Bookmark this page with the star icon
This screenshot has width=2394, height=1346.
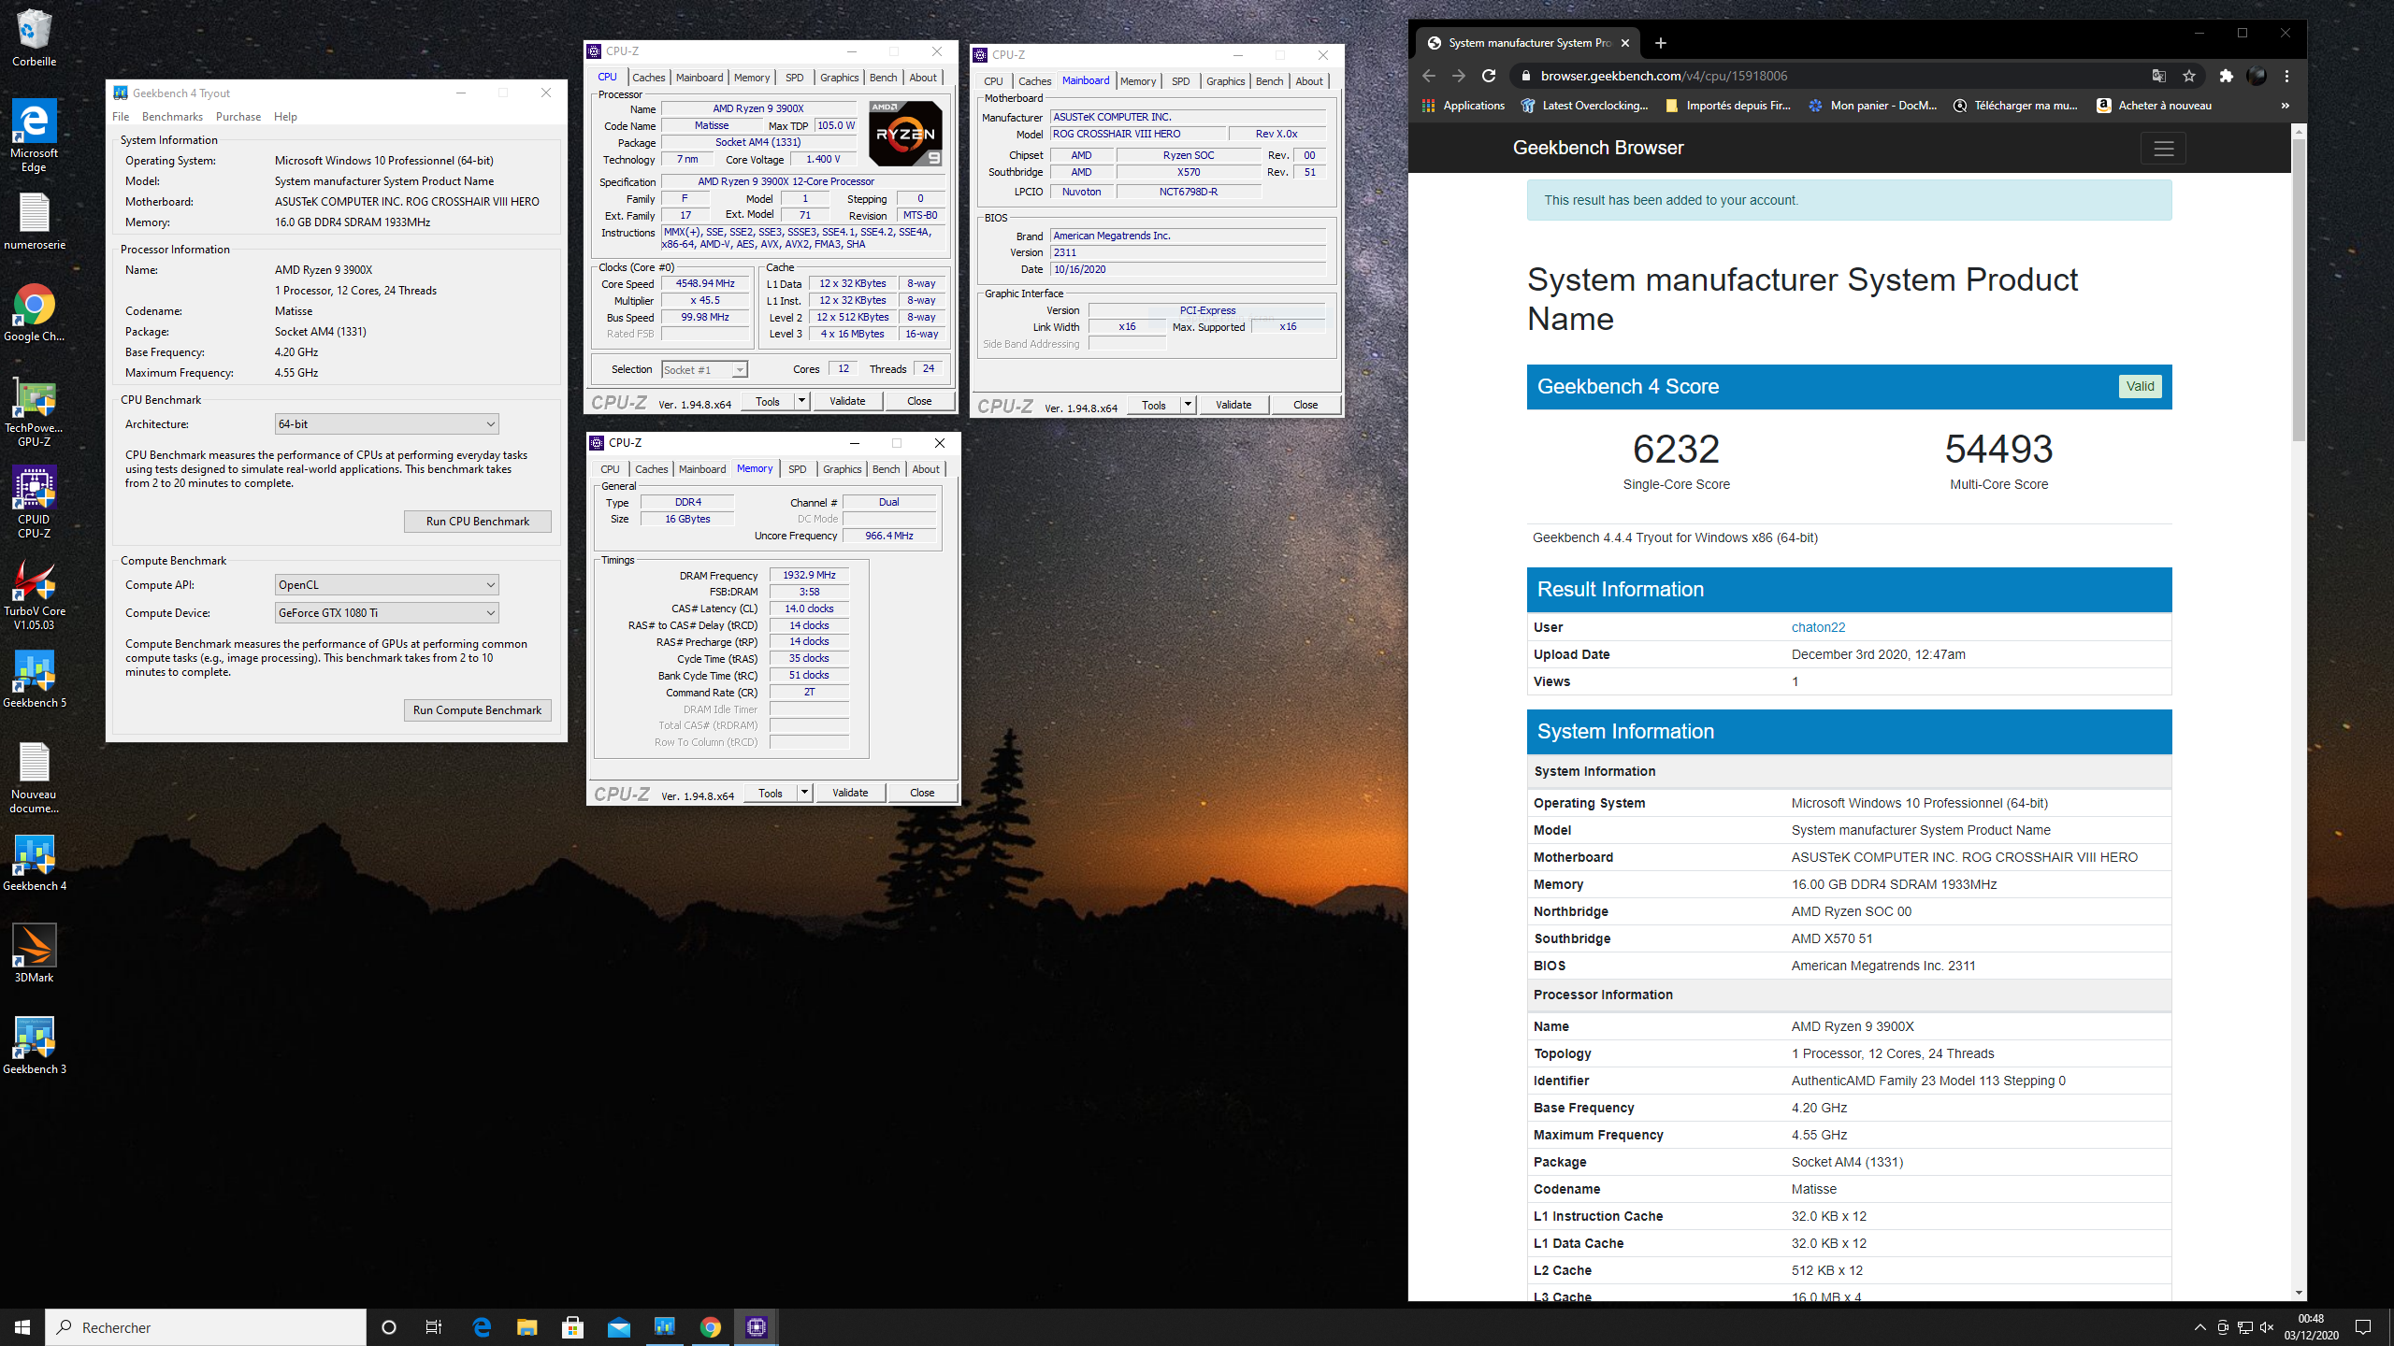coord(2188,76)
